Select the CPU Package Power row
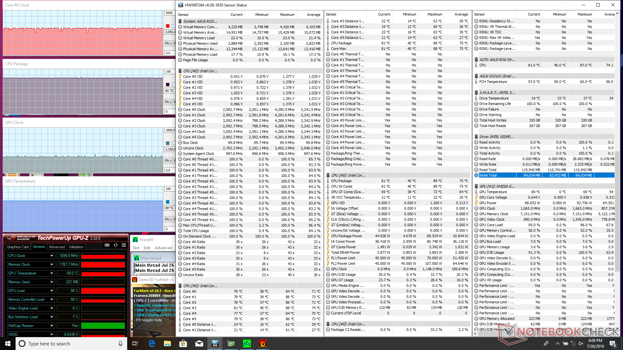Screen dimensions: 623x350 tap(398, 236)
